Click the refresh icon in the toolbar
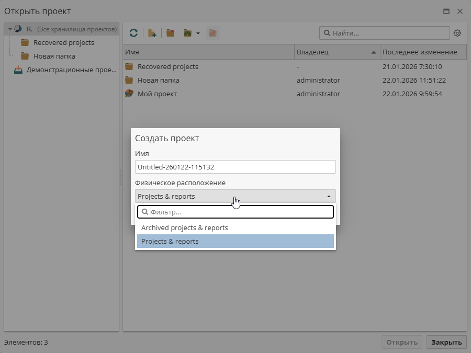471x353 pixels. (133, 33)
